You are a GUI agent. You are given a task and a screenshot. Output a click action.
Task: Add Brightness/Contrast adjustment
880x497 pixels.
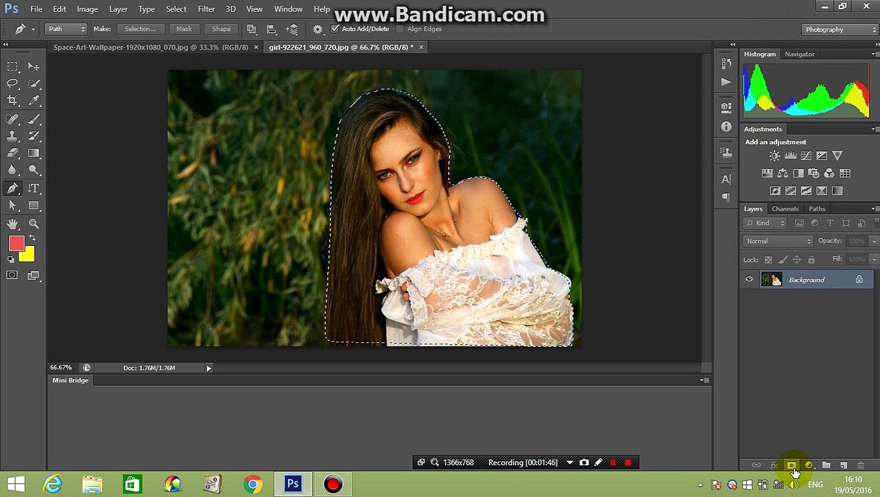774,156
